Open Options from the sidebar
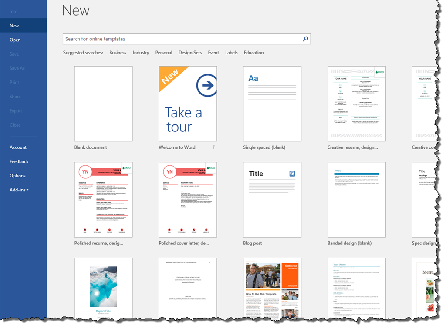The width and height of the screenshot is (446, 328). pos(18,176)
